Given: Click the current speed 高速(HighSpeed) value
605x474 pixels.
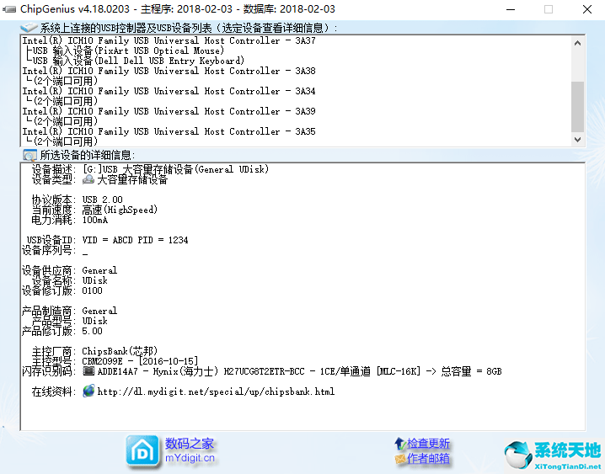Looking at the screenshot, I should [x=120, y=210].
